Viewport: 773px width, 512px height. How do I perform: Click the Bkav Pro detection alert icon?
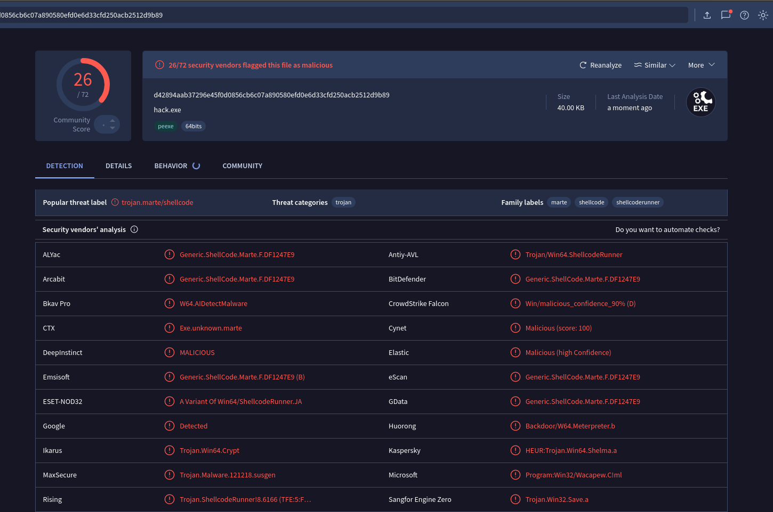pyautogui.click(x=170, y=303)
